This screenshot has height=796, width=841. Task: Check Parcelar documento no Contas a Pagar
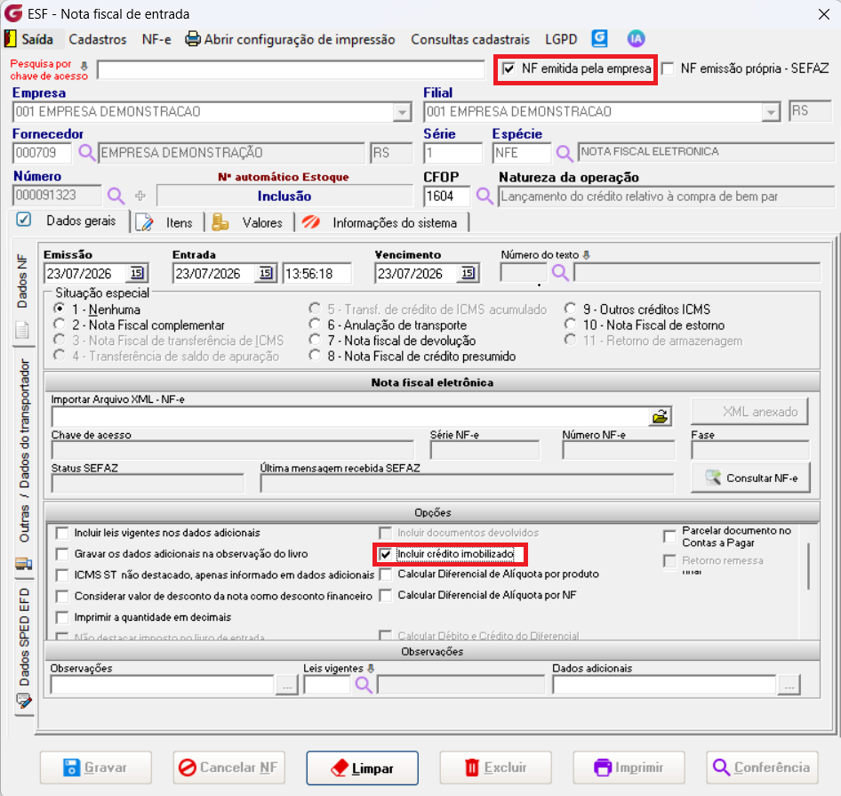(x=669, y=536)
